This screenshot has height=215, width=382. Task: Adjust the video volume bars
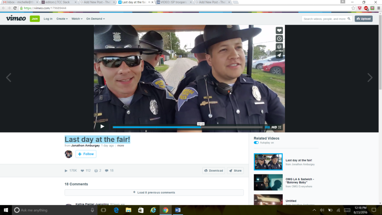click(267, 127)
